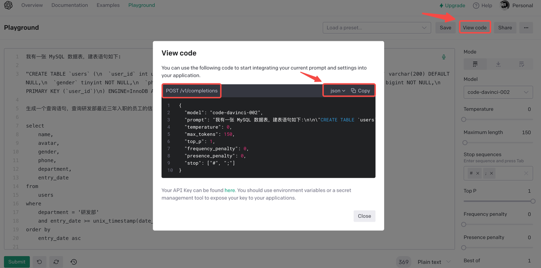Click the Temperature slider handle
Viewport: 541px width, 268px height.
point(464,119)
